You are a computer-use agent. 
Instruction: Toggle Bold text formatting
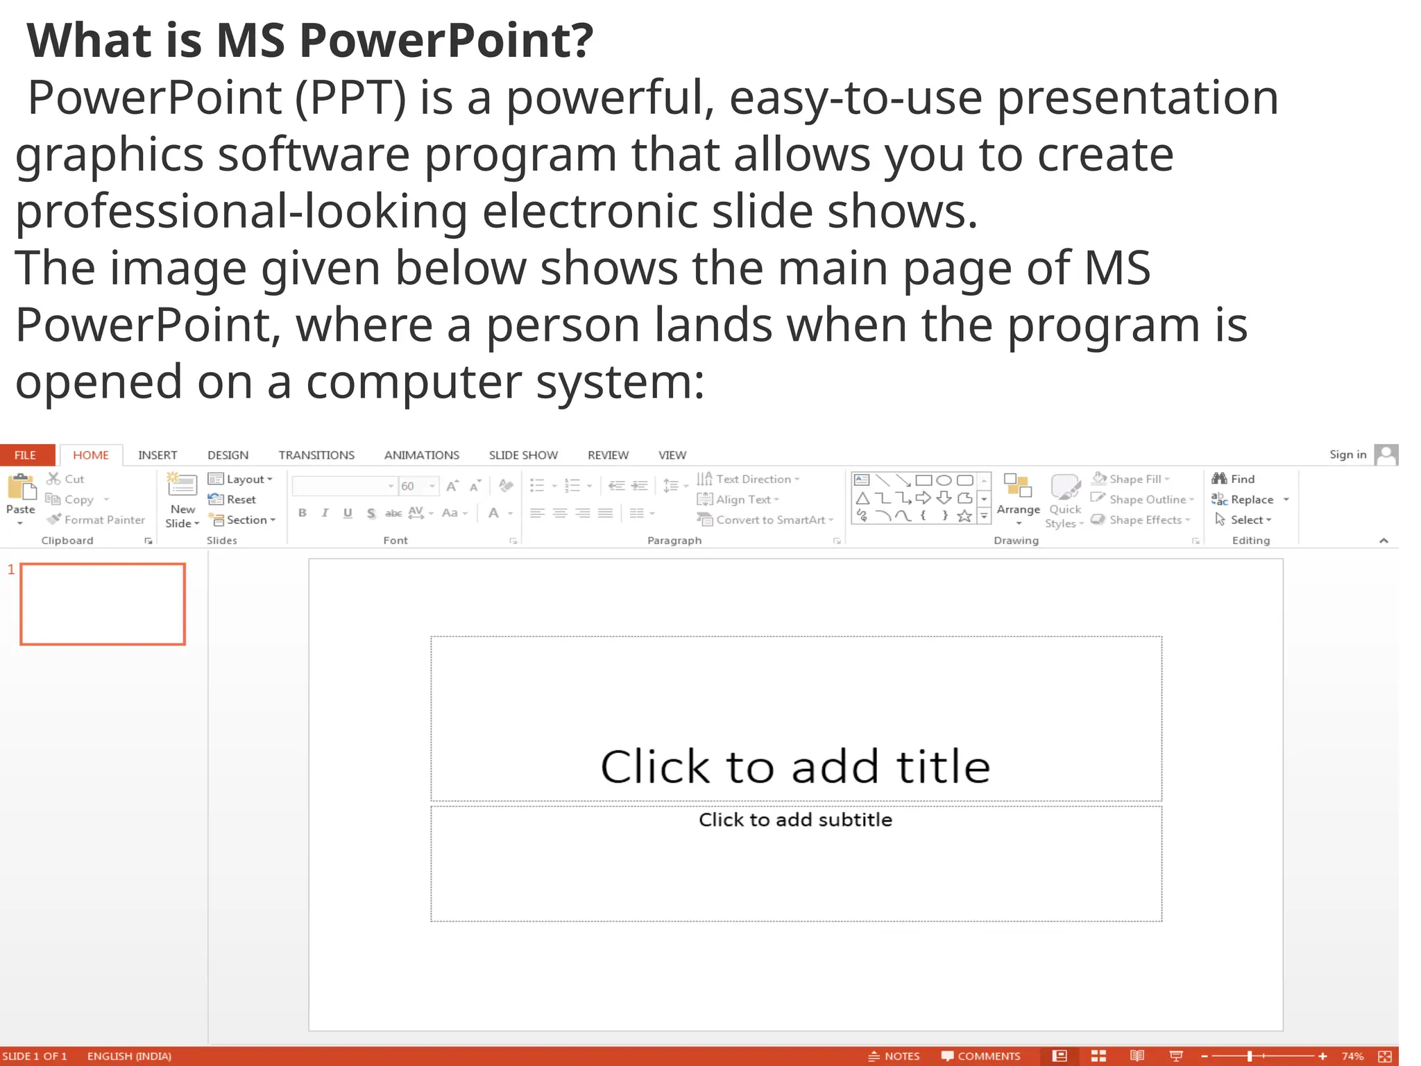pos(303,513)
